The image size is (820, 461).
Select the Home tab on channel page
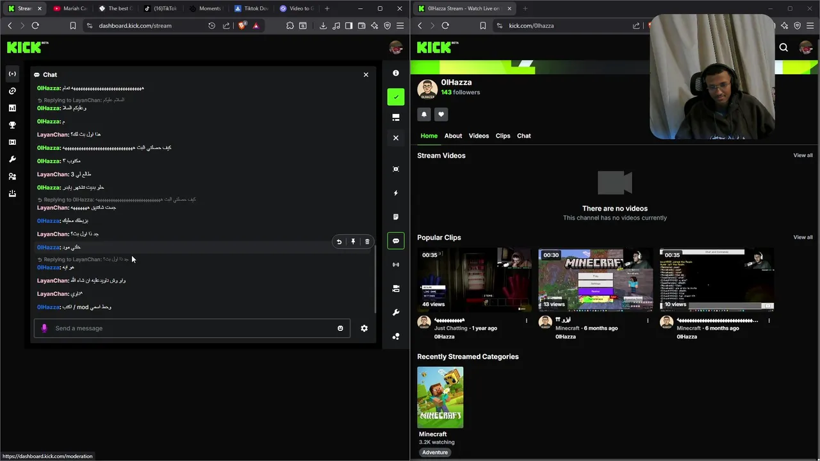pyautogui.click(x=429, y=136)
